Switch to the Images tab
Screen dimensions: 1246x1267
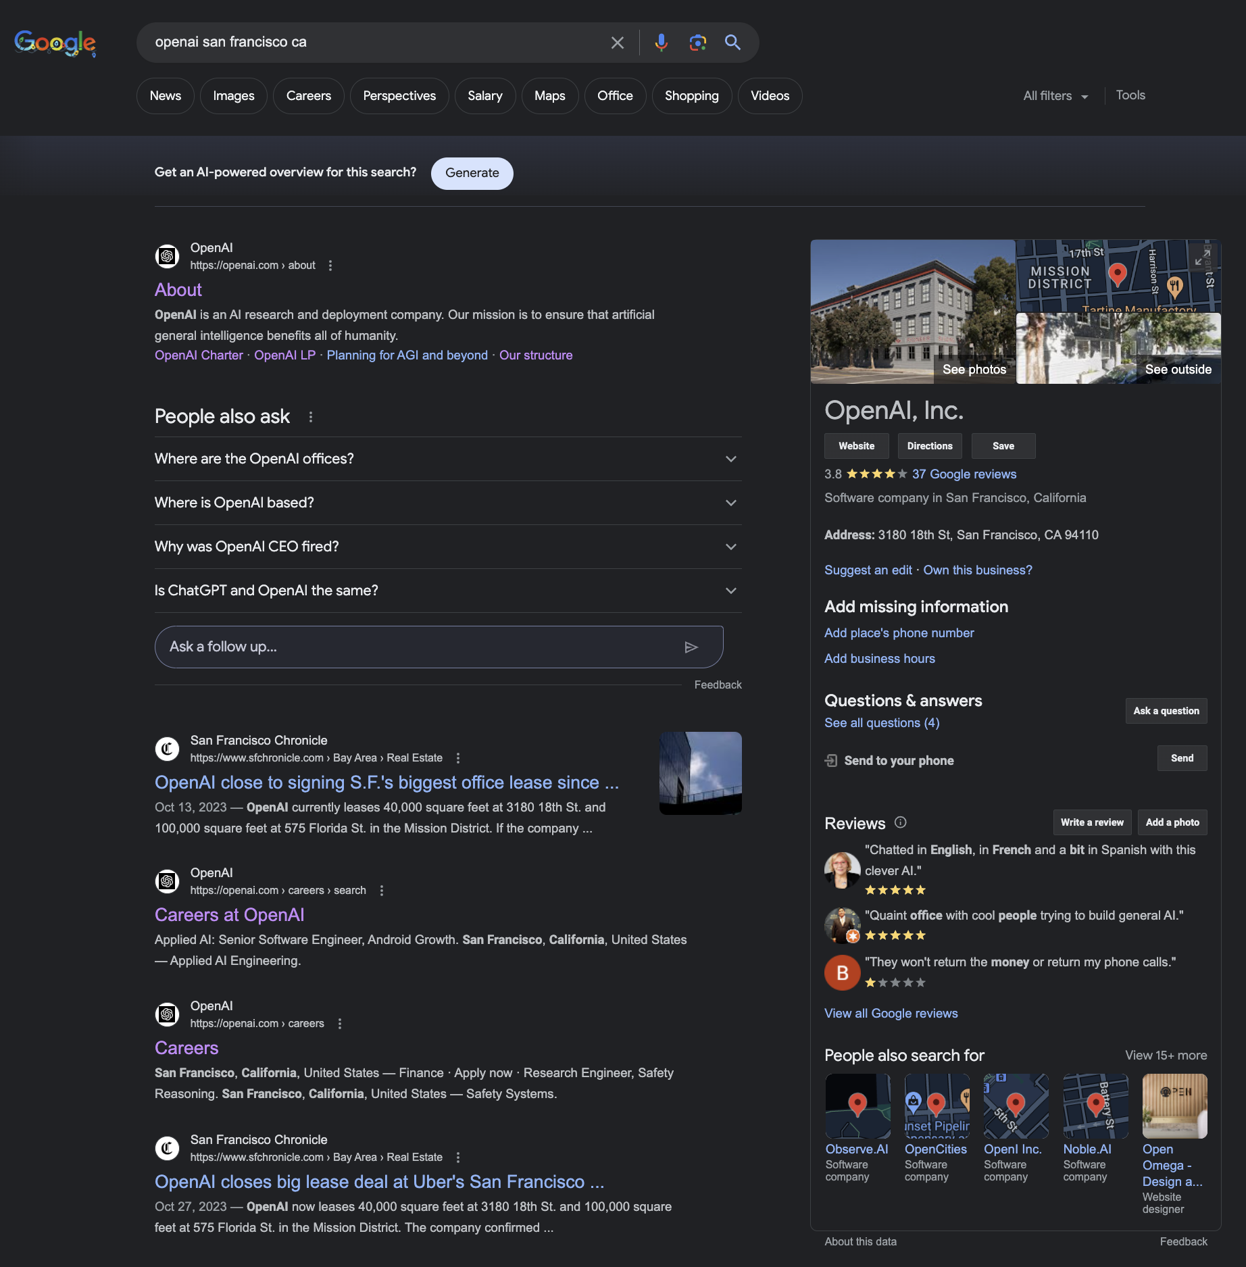(233, 95)
